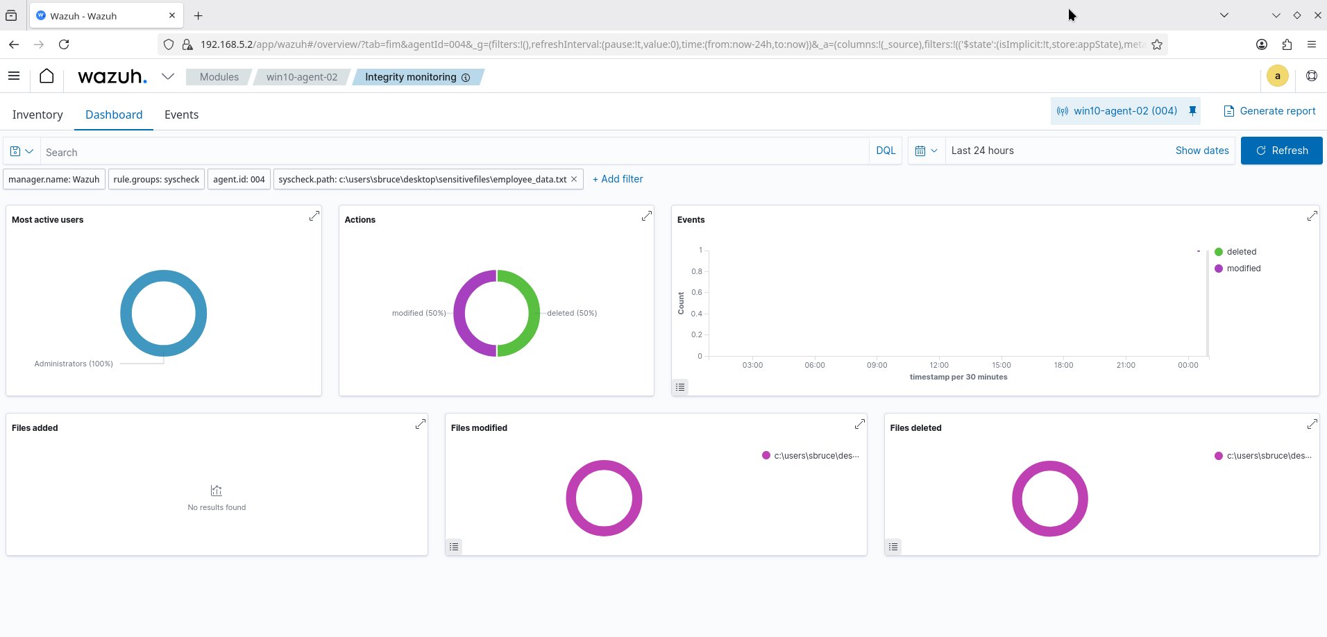This screenshot has width=1327, height=637.
Task: Toggle legend in the Events panel
Action: [680, 387]
